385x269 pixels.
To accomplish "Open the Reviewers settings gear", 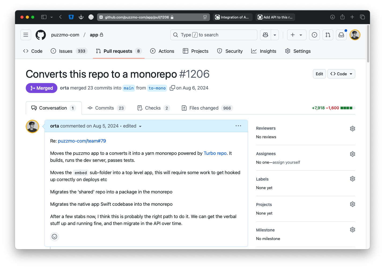I will (x=352, y=128).
